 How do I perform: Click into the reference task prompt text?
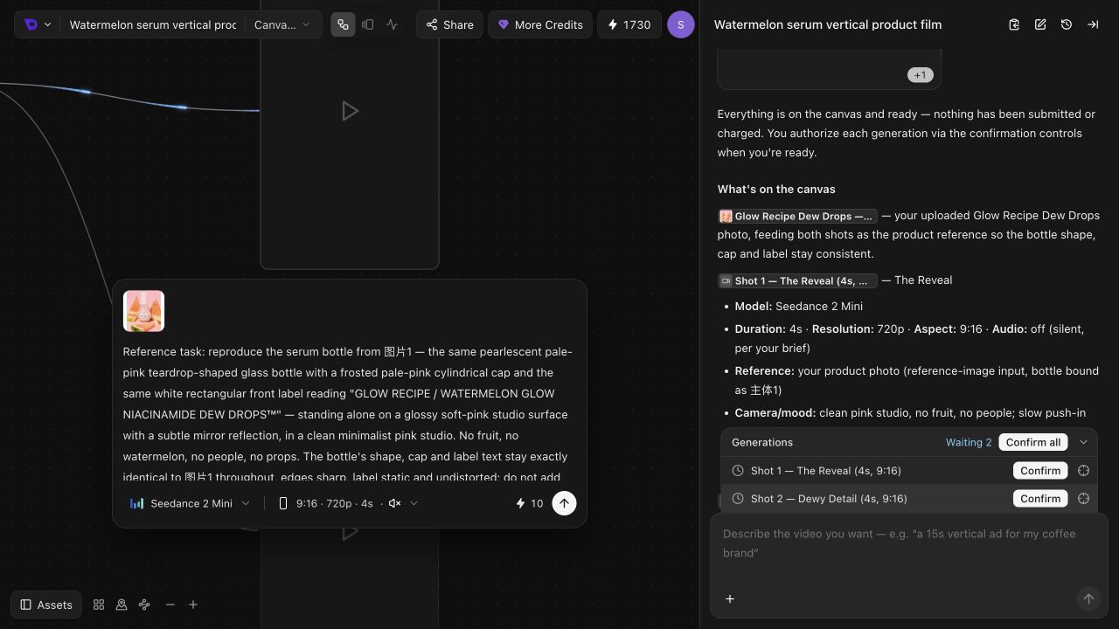[x=349, y=414]
